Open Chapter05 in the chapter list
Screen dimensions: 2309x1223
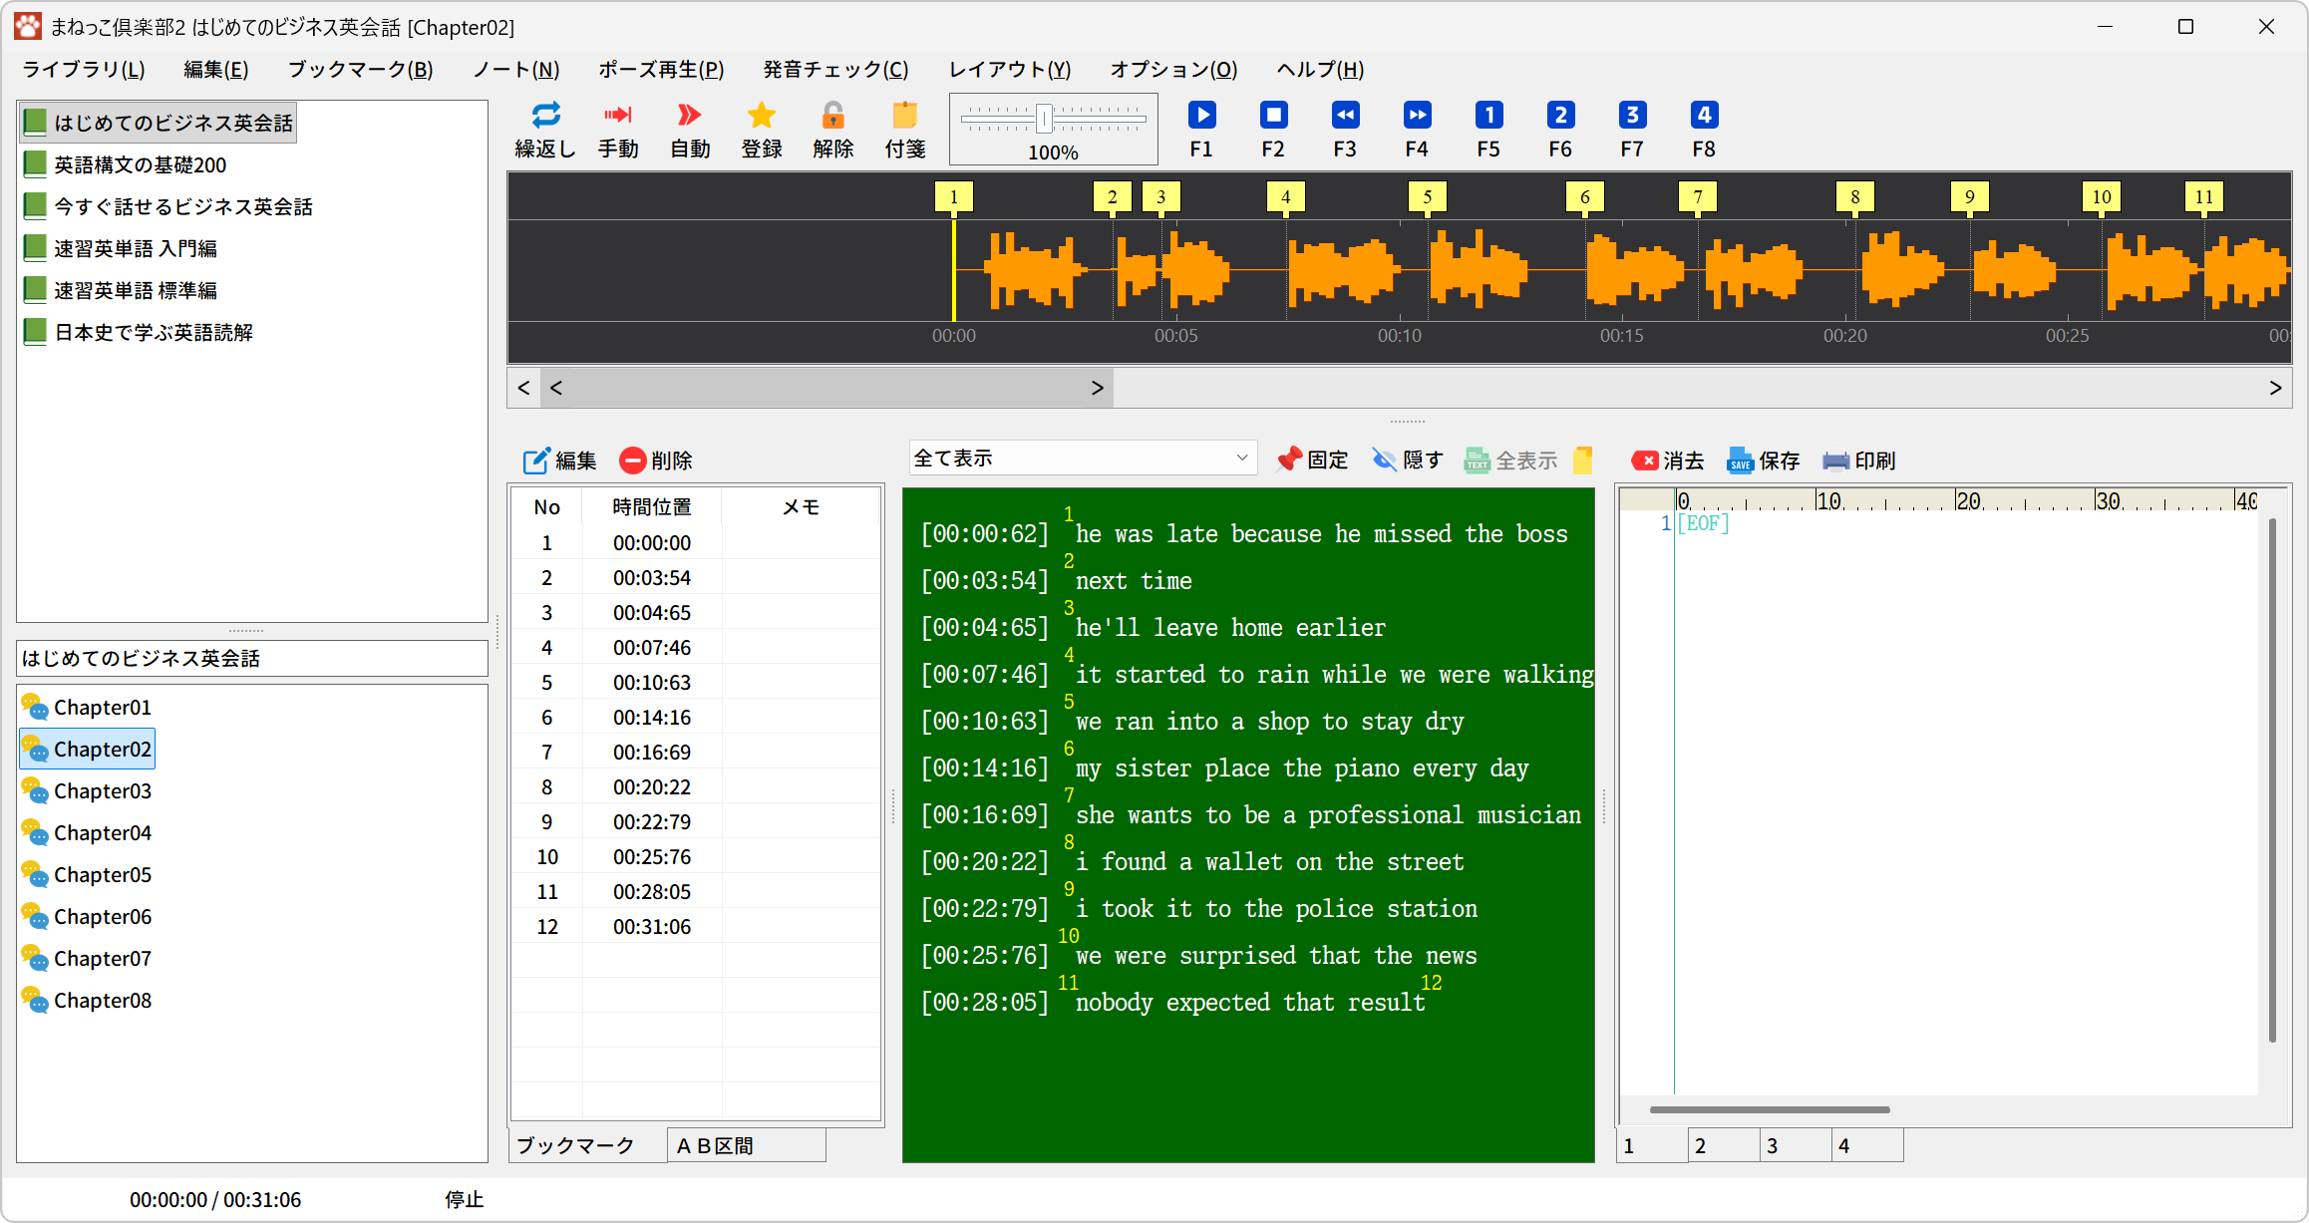[88, 874]
